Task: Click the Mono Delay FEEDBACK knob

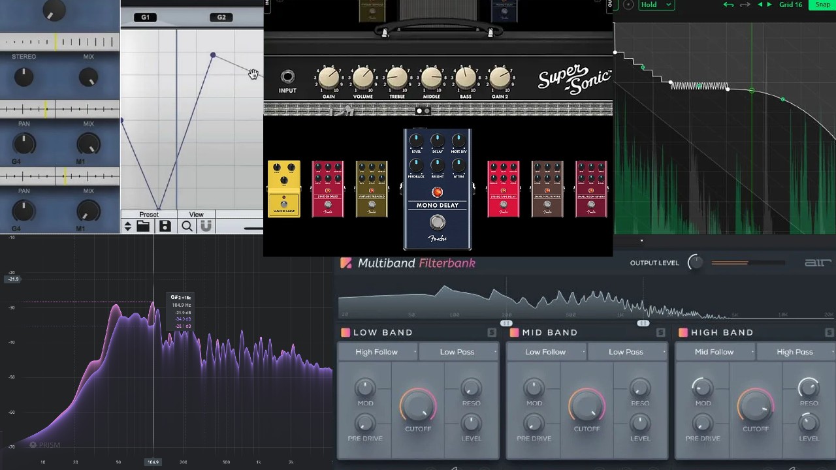Action: (x=416, y=165)
